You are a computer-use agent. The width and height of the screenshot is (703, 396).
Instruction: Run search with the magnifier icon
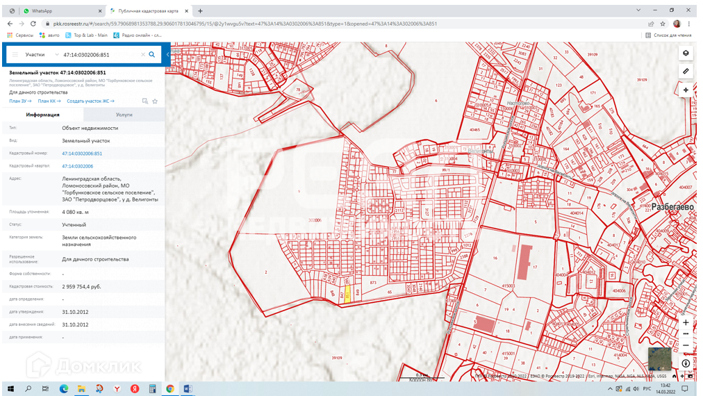152,55
